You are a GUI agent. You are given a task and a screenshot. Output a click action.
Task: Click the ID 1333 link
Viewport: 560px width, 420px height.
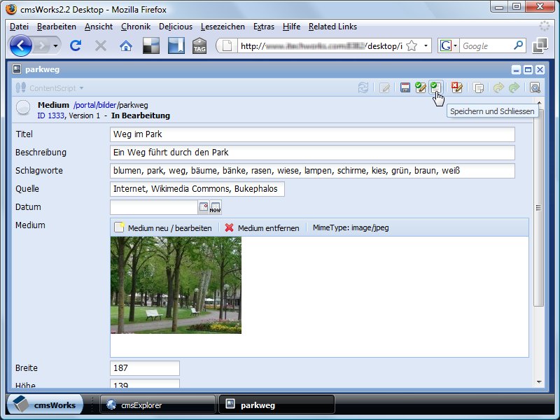[x=50, y=115]
